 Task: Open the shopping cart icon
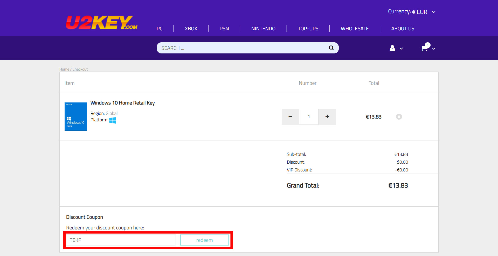tap(424, 48)
